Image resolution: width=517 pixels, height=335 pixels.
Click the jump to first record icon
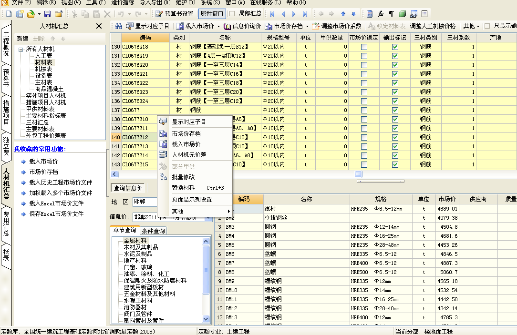[x=272, y=14]
